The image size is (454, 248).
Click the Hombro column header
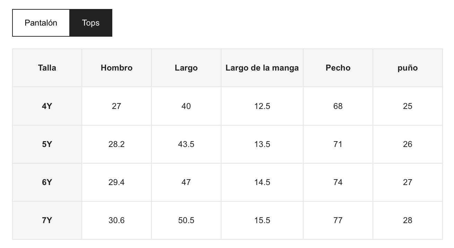tap(116, 68)
